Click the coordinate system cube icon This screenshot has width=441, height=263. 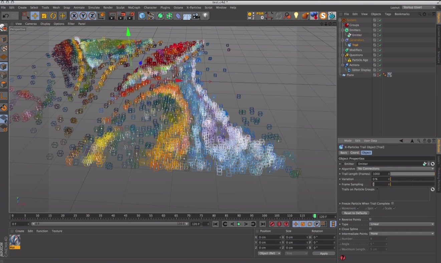[101, 16]
